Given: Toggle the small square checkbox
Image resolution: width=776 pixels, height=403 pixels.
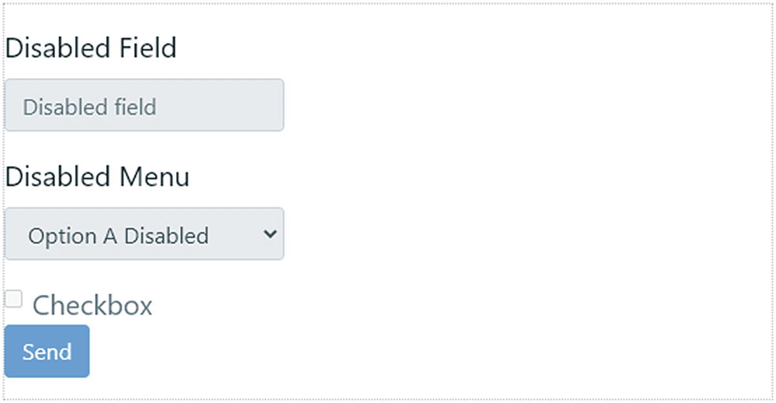Looking at the screenshot, I should coord(14,299).
